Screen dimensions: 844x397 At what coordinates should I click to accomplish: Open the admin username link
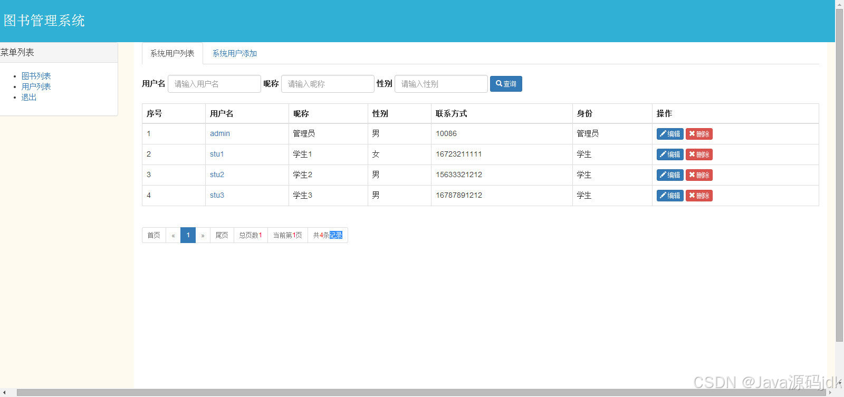click(x=220, y=133)
